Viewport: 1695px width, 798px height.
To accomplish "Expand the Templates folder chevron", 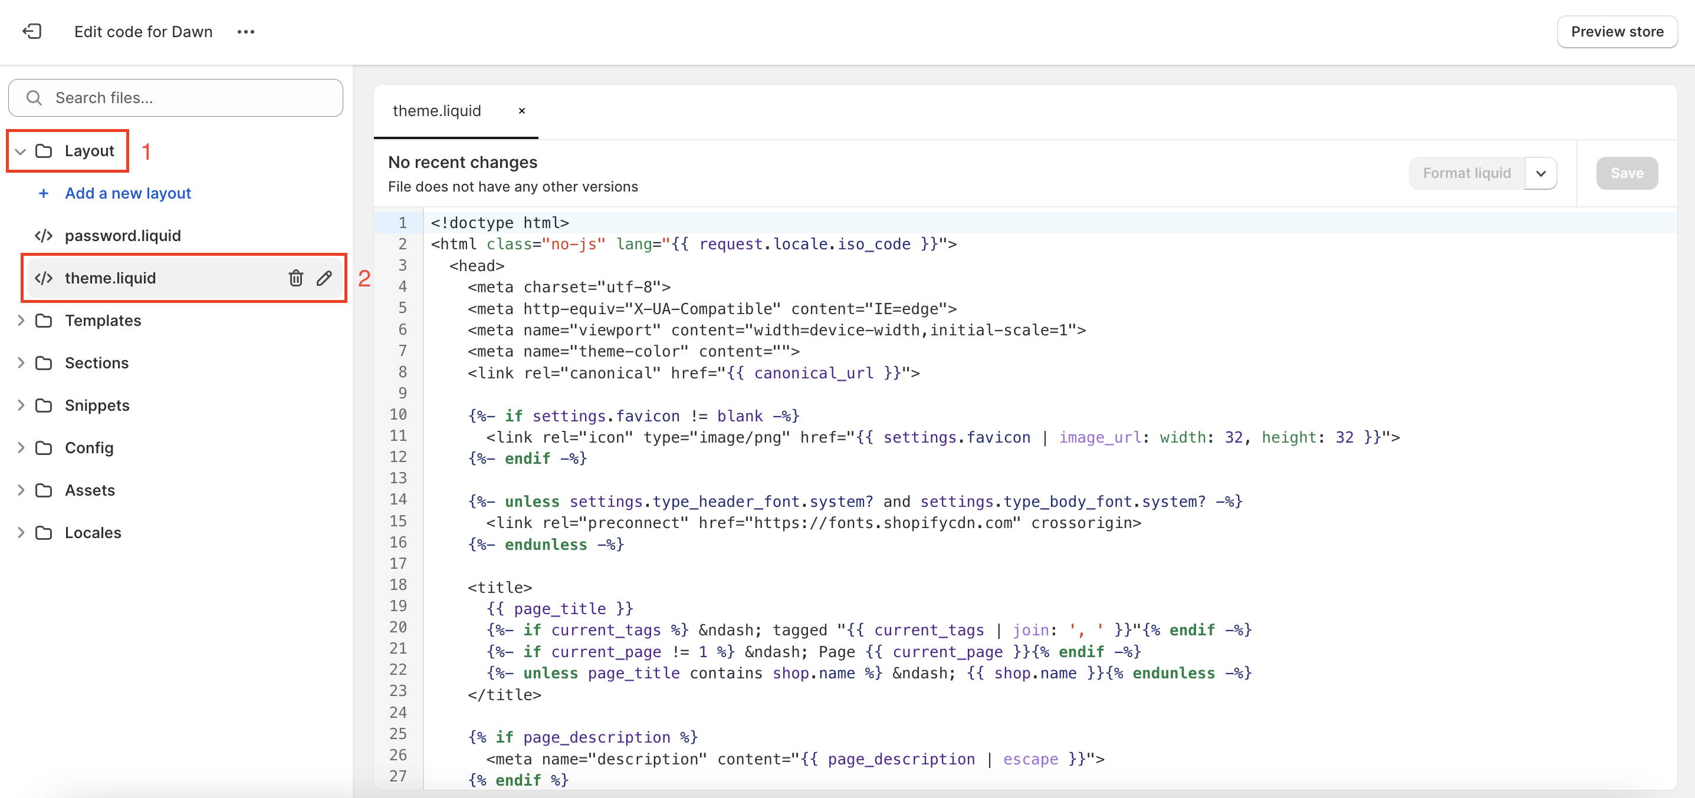I will [21, 321].
